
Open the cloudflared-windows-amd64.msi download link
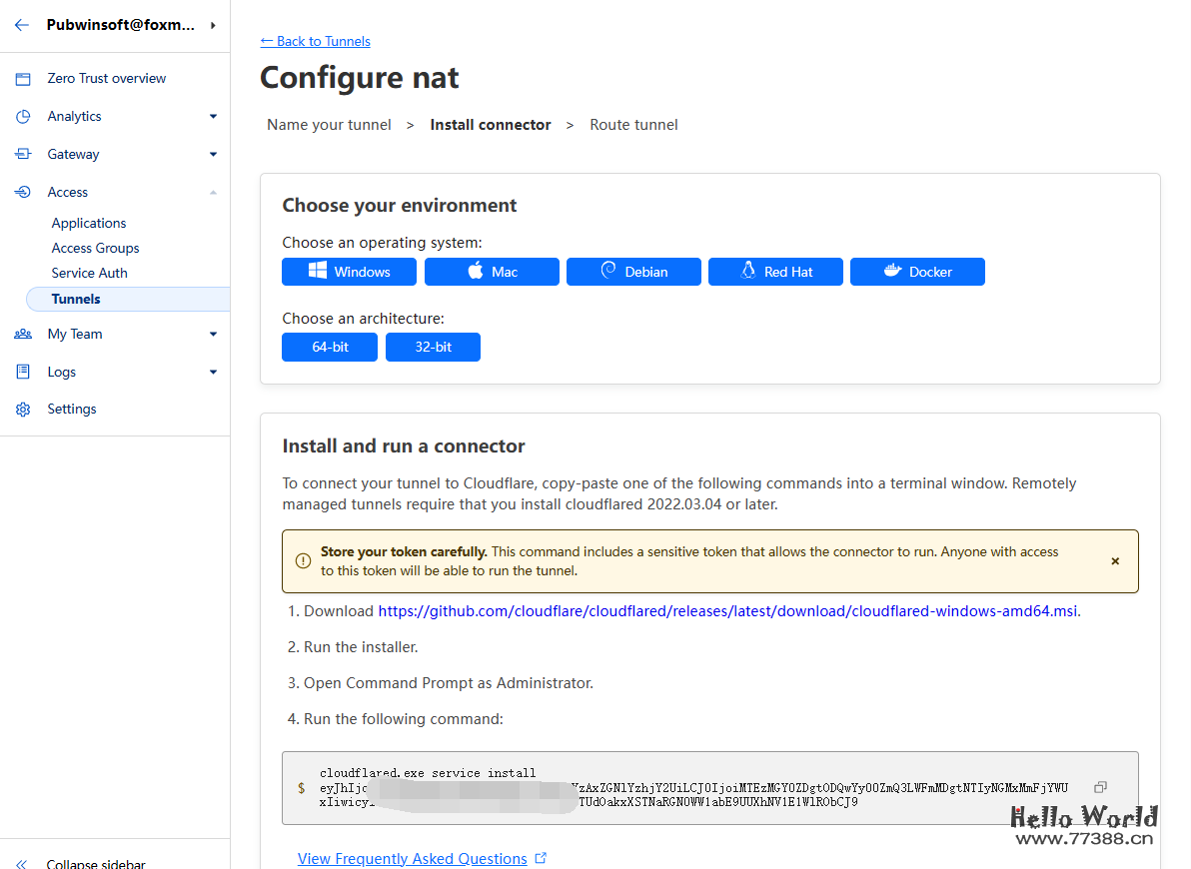coord(728,611)
